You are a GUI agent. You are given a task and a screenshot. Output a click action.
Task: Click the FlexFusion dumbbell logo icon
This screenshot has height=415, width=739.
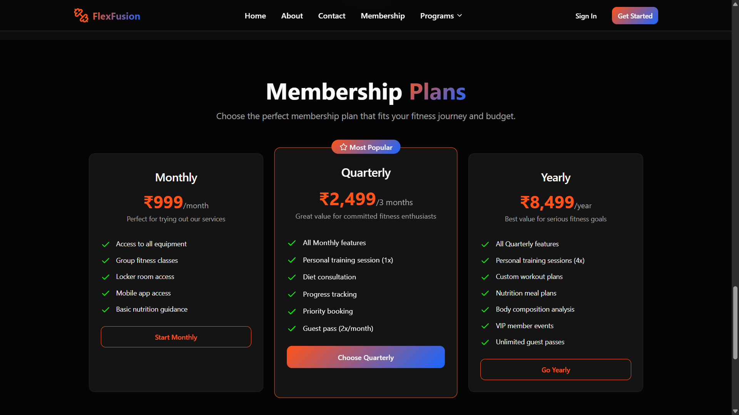click(81, 15)
